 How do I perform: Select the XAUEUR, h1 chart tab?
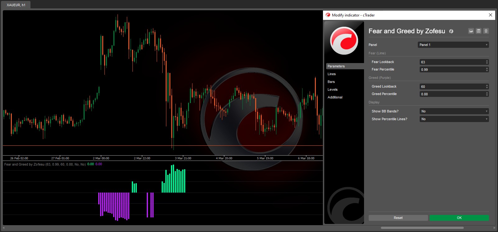coord(16,5)
